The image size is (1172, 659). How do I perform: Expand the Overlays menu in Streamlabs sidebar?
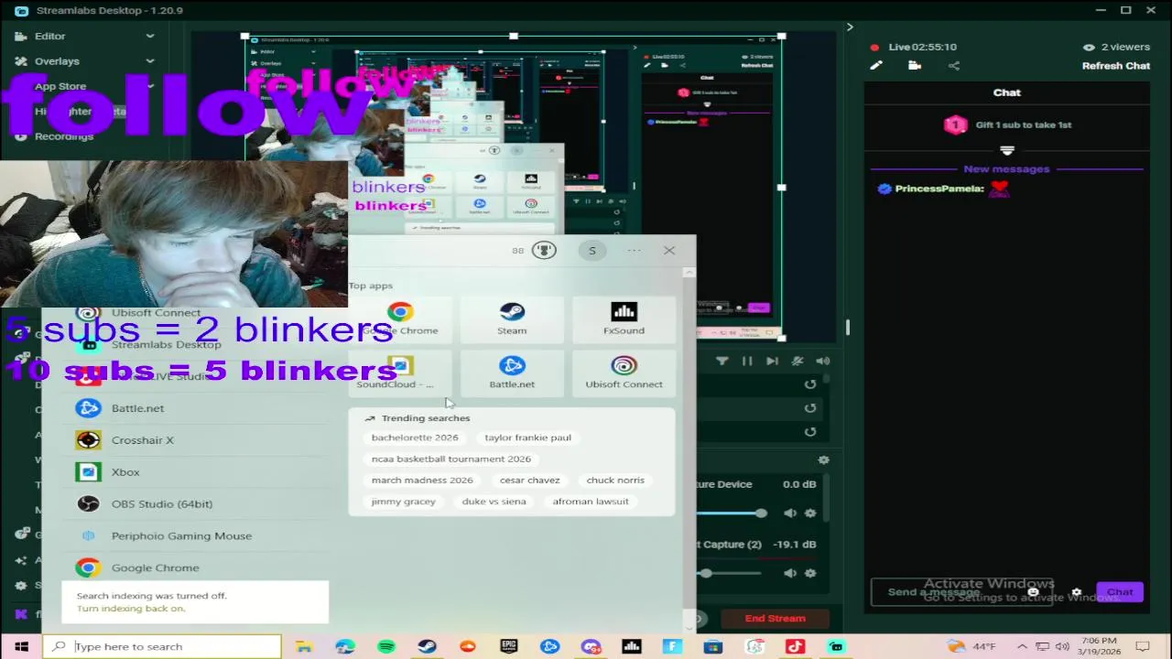click(150, 60)
